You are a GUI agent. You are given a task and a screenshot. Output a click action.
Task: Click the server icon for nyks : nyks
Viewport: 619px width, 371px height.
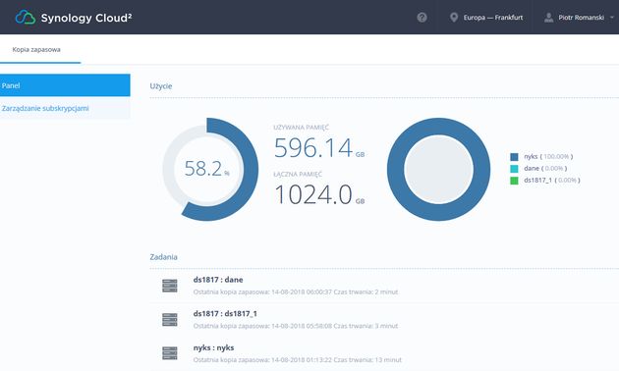[x=170, y=353]
